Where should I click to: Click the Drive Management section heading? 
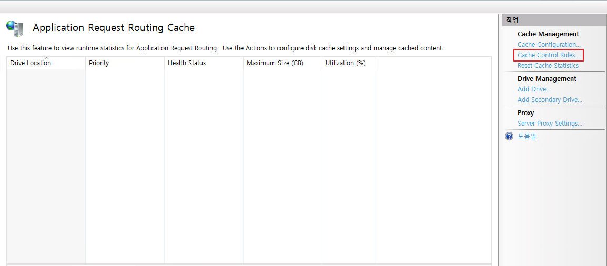pos(547,78)
